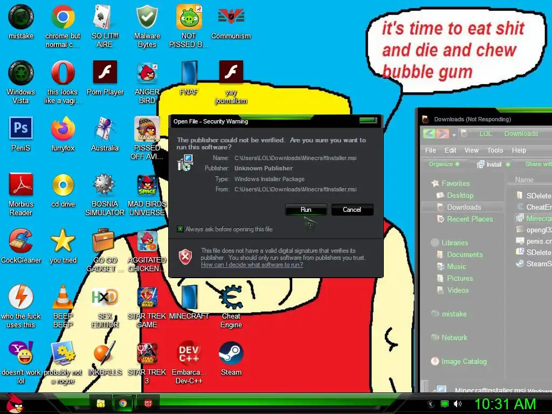Click Forward arrow in Downloads window
The height and width of the screenshot is (414, 552).
click(443, 134)
